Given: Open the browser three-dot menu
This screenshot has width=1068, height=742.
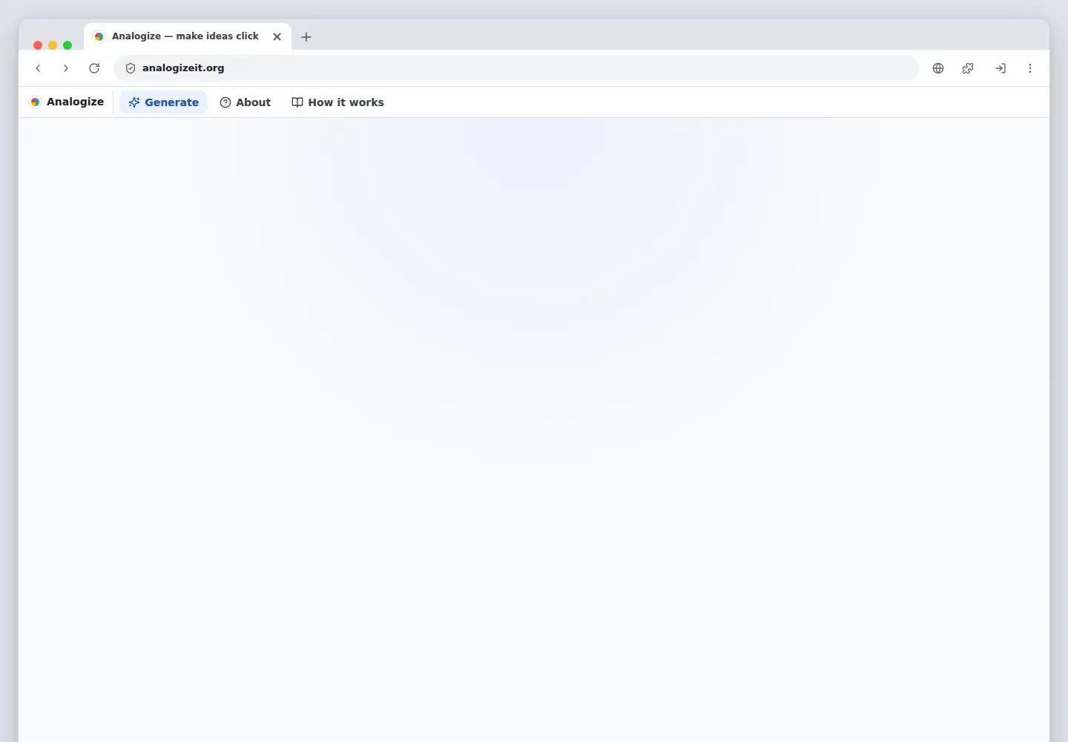Looking at the screenshot, I should (x=1030, y=68).
